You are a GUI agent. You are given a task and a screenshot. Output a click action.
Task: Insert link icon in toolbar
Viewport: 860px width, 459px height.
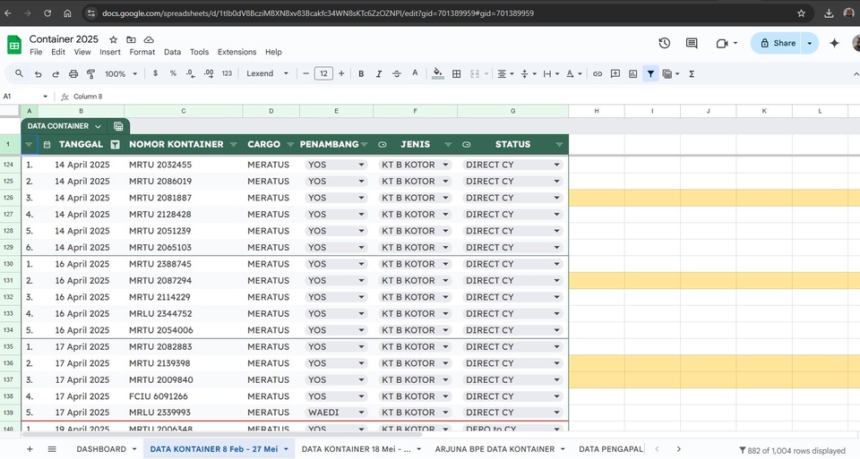pos(598,74)
